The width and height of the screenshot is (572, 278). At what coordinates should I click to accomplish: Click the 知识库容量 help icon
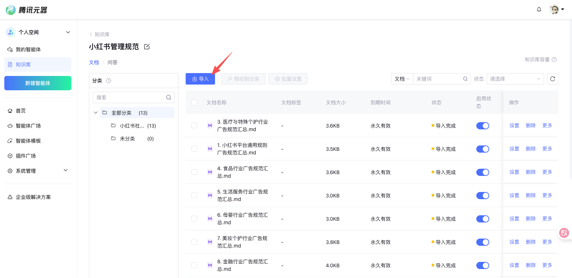tap(554, 59)
